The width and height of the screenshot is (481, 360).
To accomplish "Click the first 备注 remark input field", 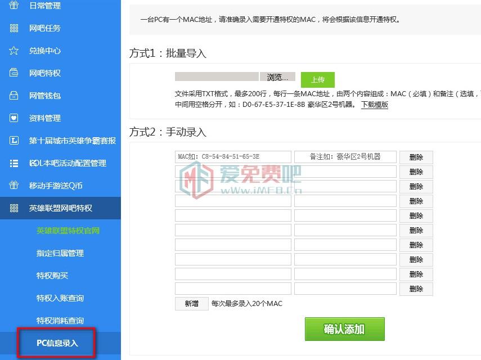I will click(x=345, y=157).
